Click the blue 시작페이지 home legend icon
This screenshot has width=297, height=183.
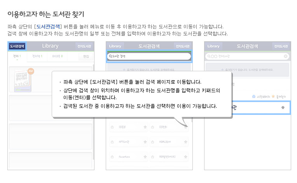pos(254,97)
